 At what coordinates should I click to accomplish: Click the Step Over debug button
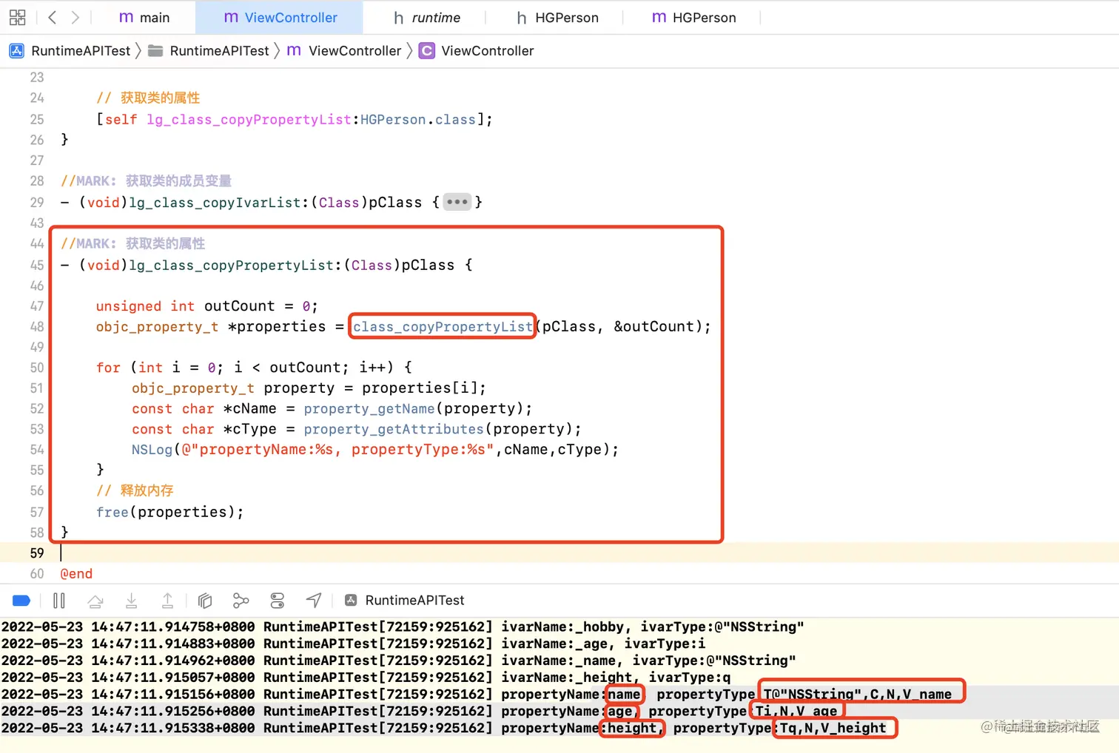coord(95,601)
